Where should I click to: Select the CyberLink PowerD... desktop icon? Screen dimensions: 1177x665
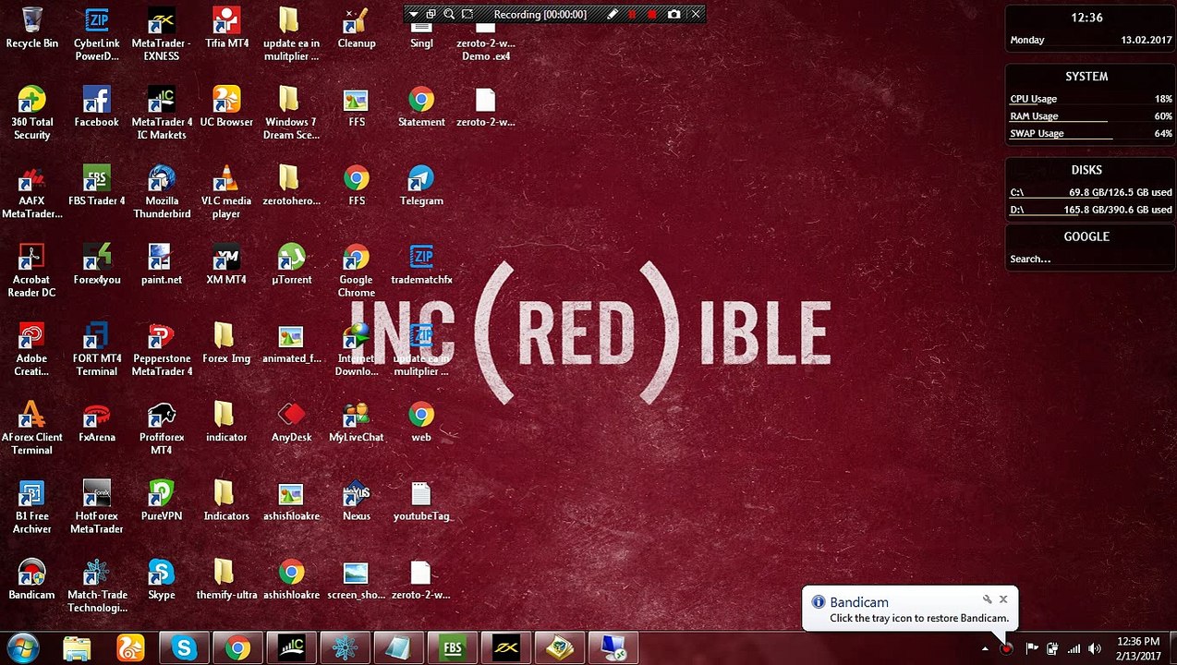96,34
